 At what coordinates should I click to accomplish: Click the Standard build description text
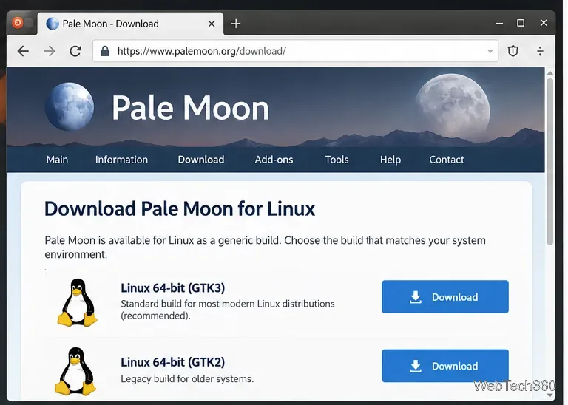[228, 310]
